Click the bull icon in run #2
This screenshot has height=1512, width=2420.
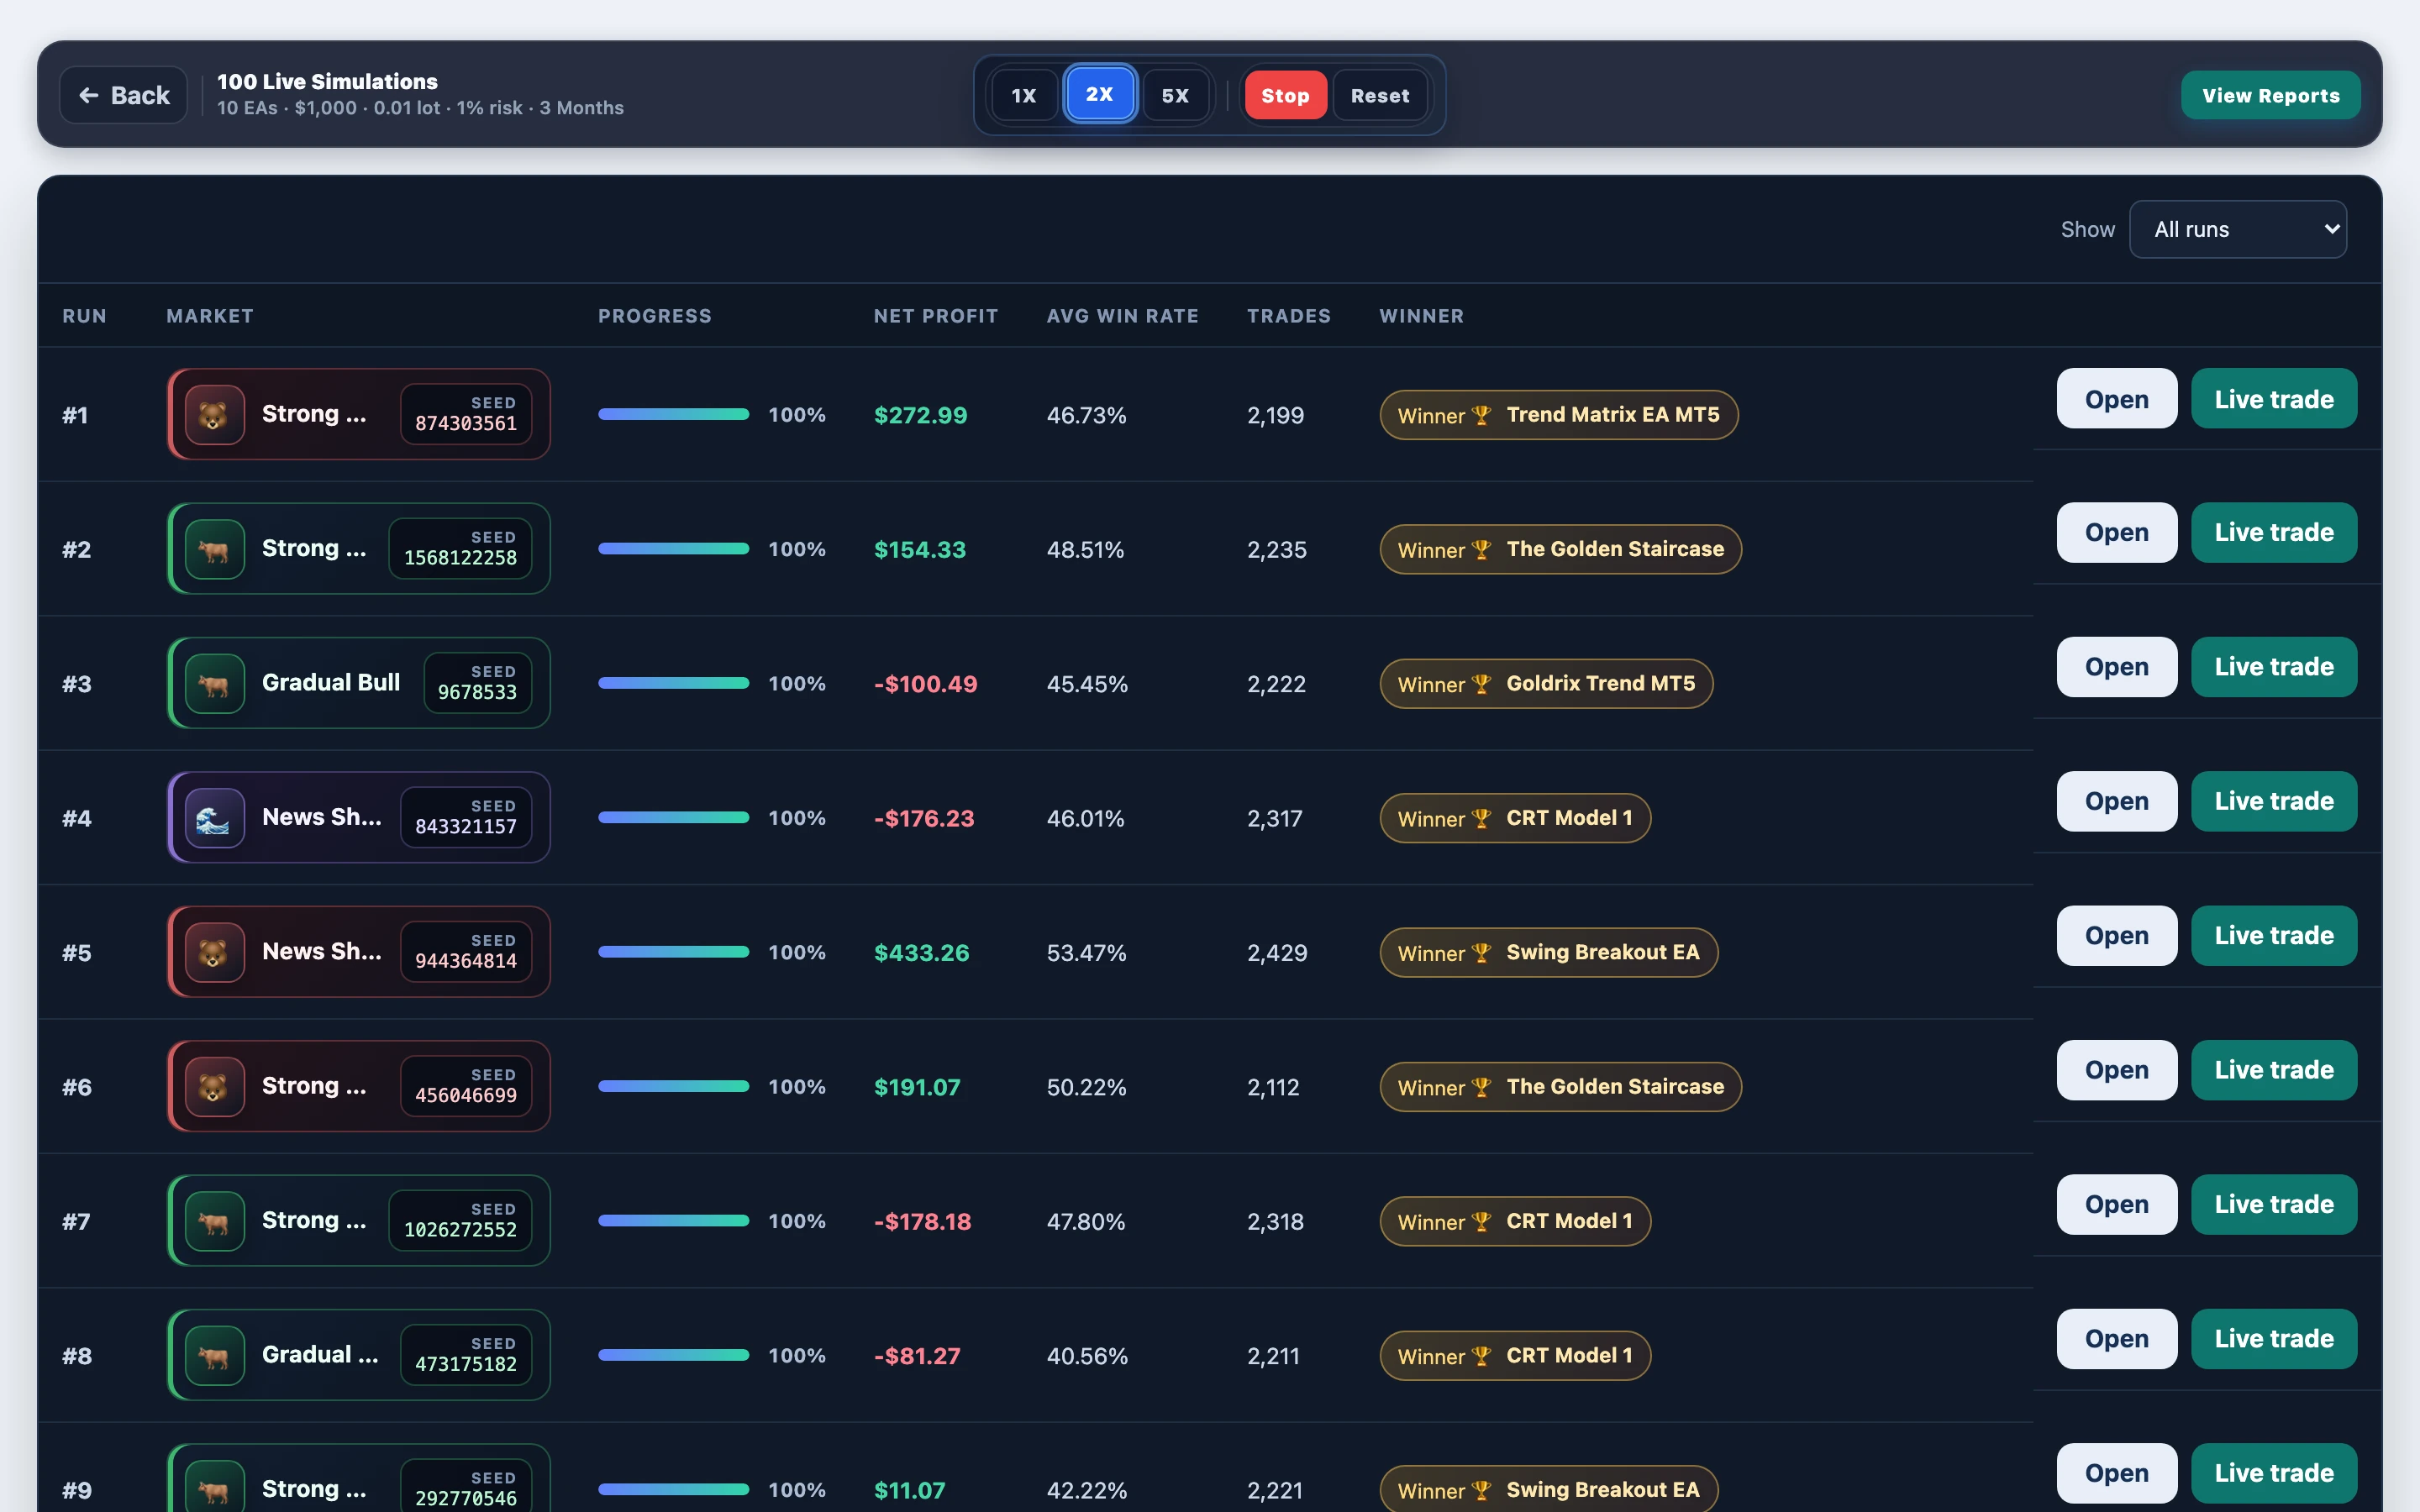click(x=214, y=549)
